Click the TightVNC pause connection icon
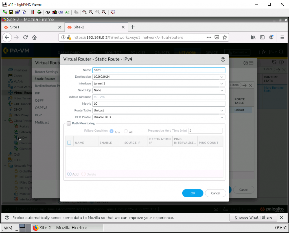This screenshot has width=289, height=233. [32, 12]
